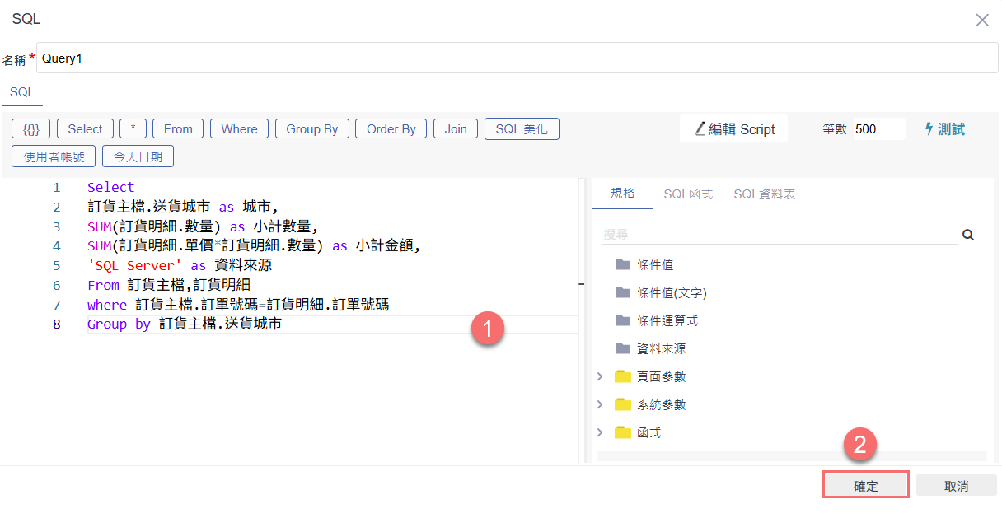Format query with SQL 美化
Image resolution: width=1002 pixels, height=518 pixels.
[522, 129]
